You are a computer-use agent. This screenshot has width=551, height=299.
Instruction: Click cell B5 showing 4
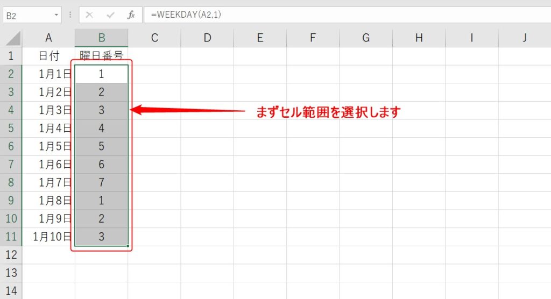pyautogui.click(x=102, y=128)
